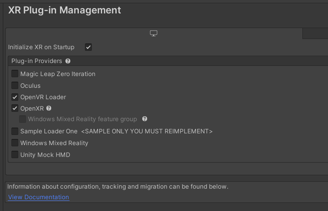
Task: Enable the Magic Leap Zero Iteration checkbox
Action: click(15, 74)
